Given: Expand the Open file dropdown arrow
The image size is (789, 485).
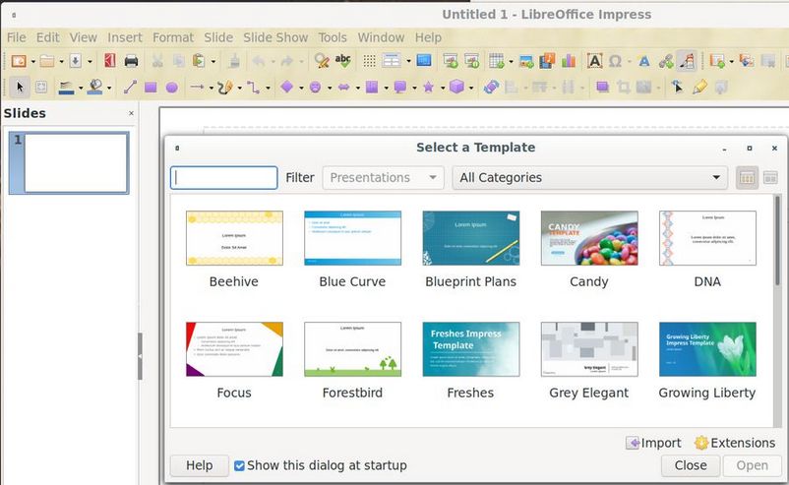Looking at the screenshot, I should (60, 61).
